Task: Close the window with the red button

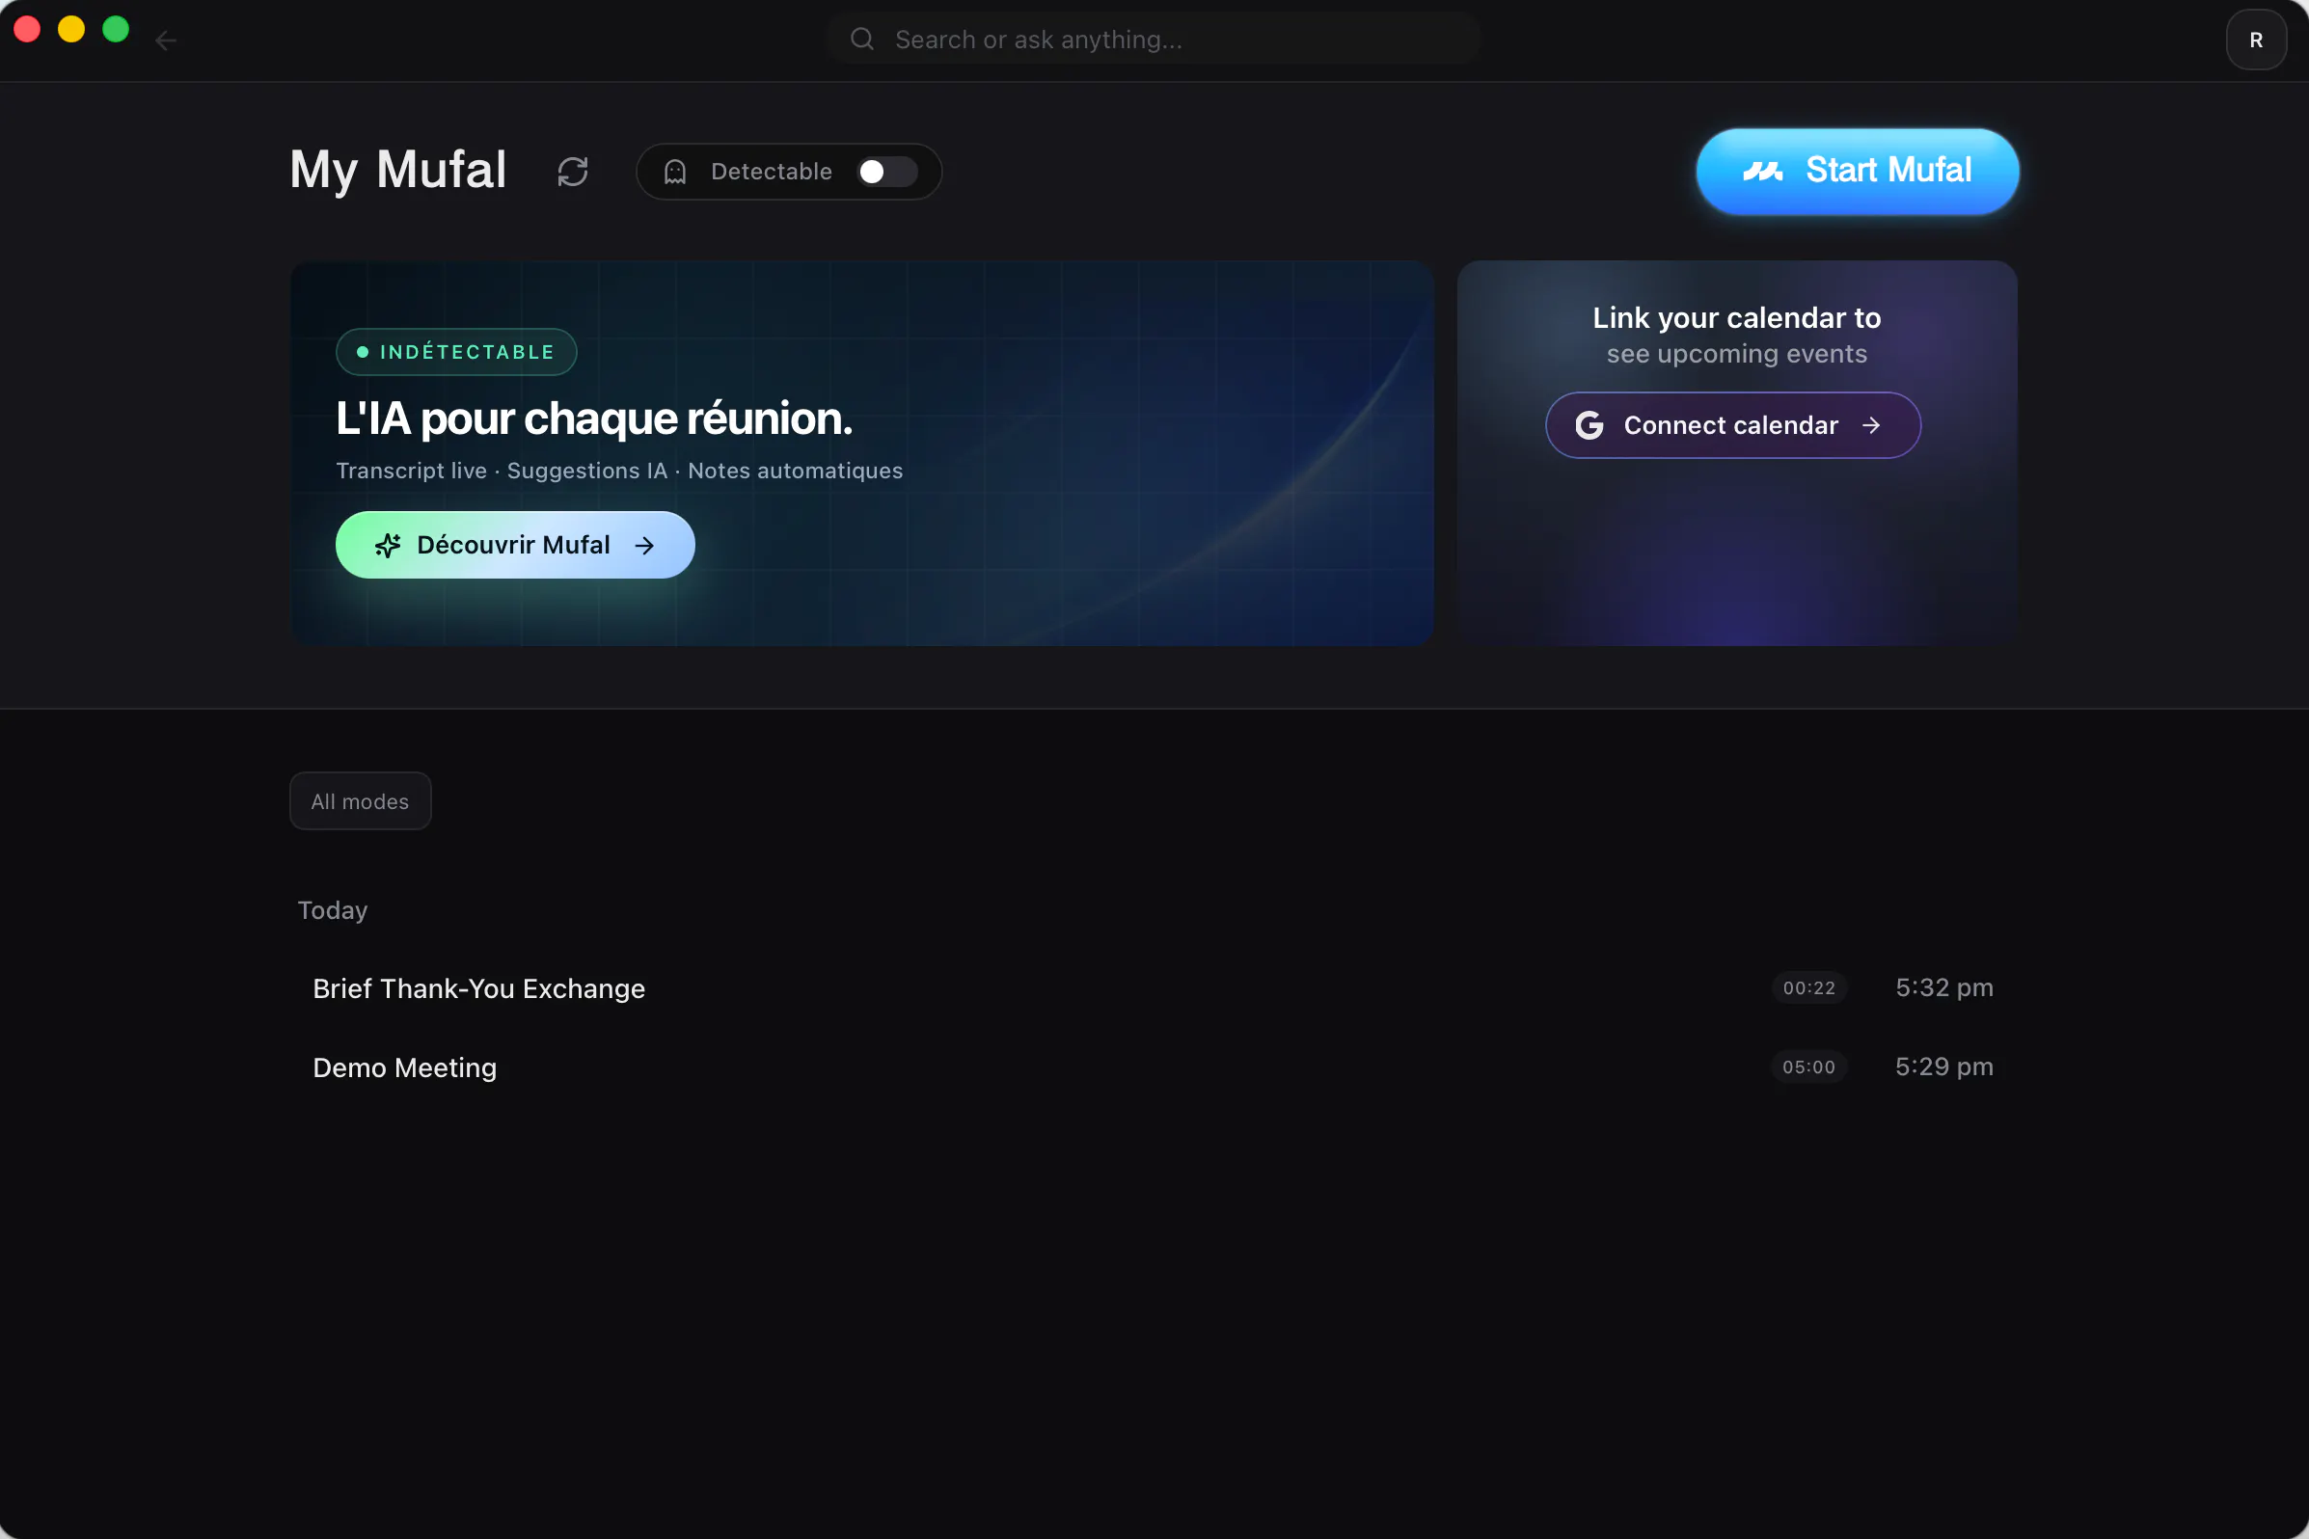Action: [27, 30]
